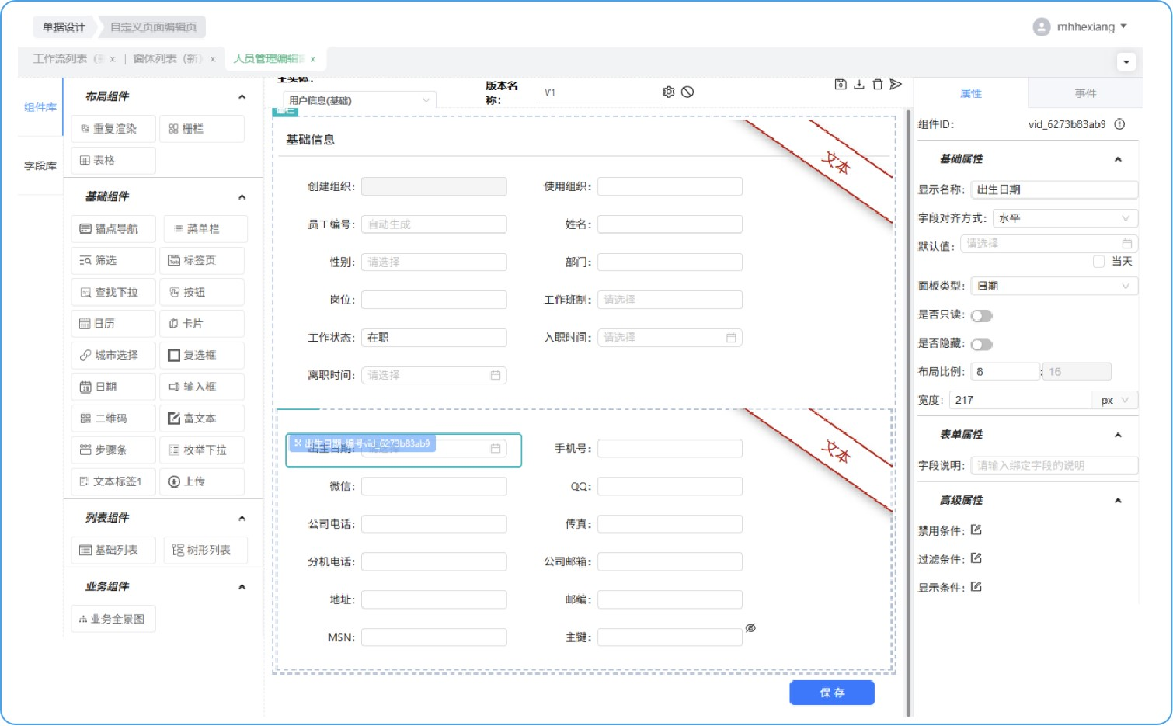Select the 业务全景图 business panorama component
The width and height of the screenshot is (1173, 726).
click(113, 619)
